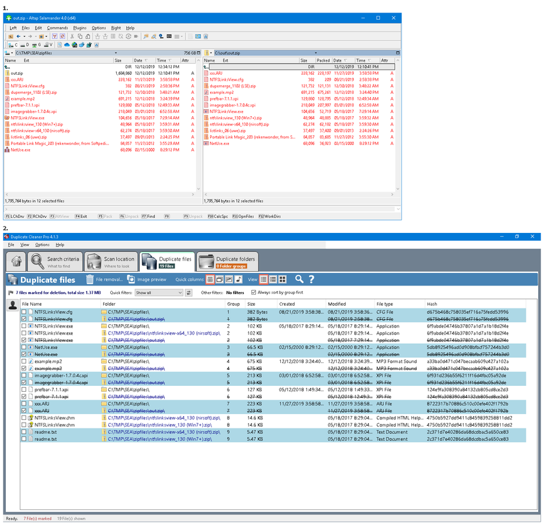Open the Back history dropdown arrow
The width and height of the screenshot is (544, 525).
click(24, 37)
